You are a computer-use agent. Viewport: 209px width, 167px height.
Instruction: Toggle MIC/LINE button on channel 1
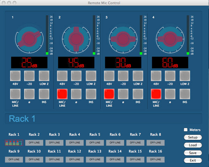15,94
